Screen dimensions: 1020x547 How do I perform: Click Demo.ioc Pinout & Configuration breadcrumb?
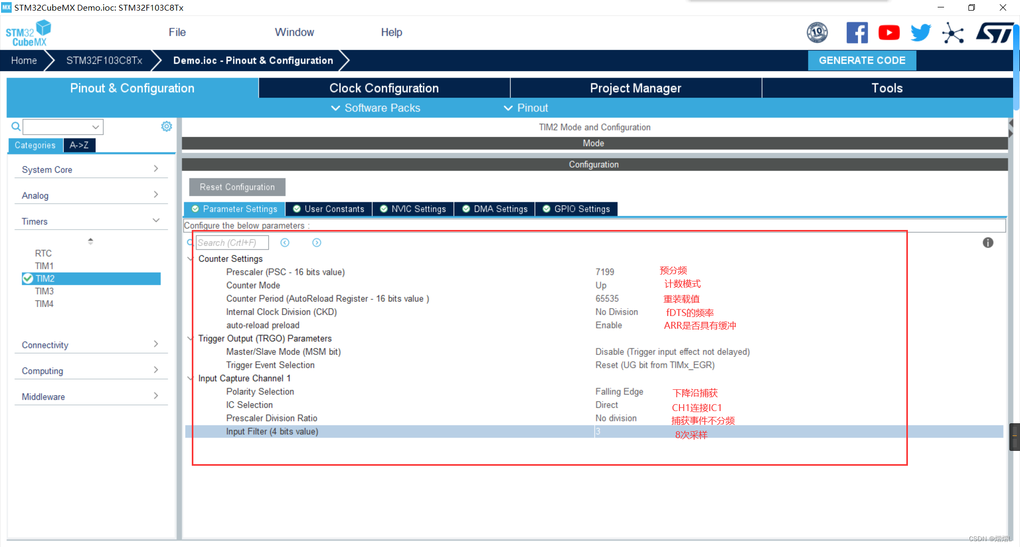(253, 61)
